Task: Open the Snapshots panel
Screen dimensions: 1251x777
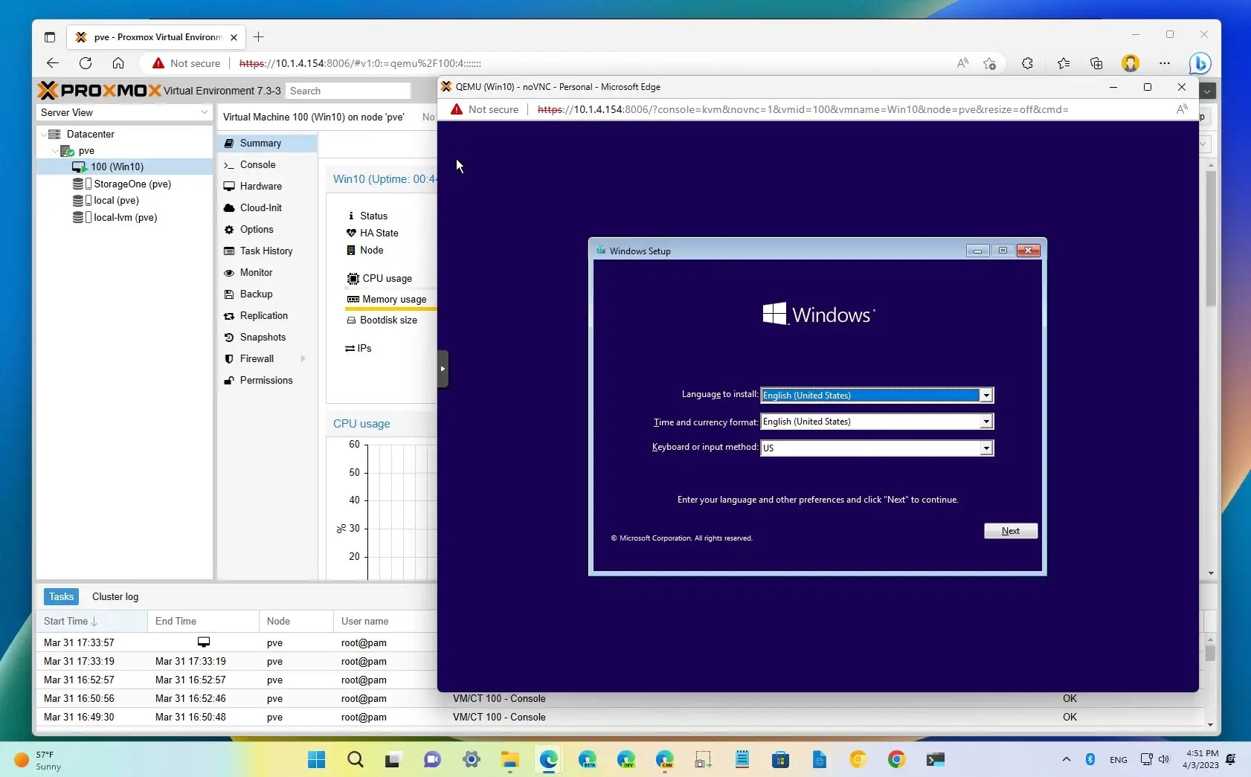Action: click(263, 337)
